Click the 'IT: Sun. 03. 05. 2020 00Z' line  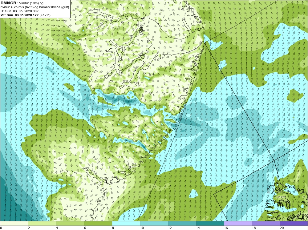20,11
